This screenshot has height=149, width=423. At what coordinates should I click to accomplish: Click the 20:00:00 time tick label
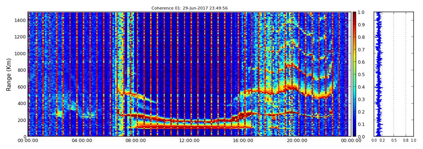[x=296, y=141]
